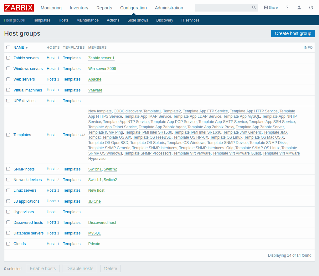Click the Create host group button
This screenshot has height=276, width=319.
[293, 33]
